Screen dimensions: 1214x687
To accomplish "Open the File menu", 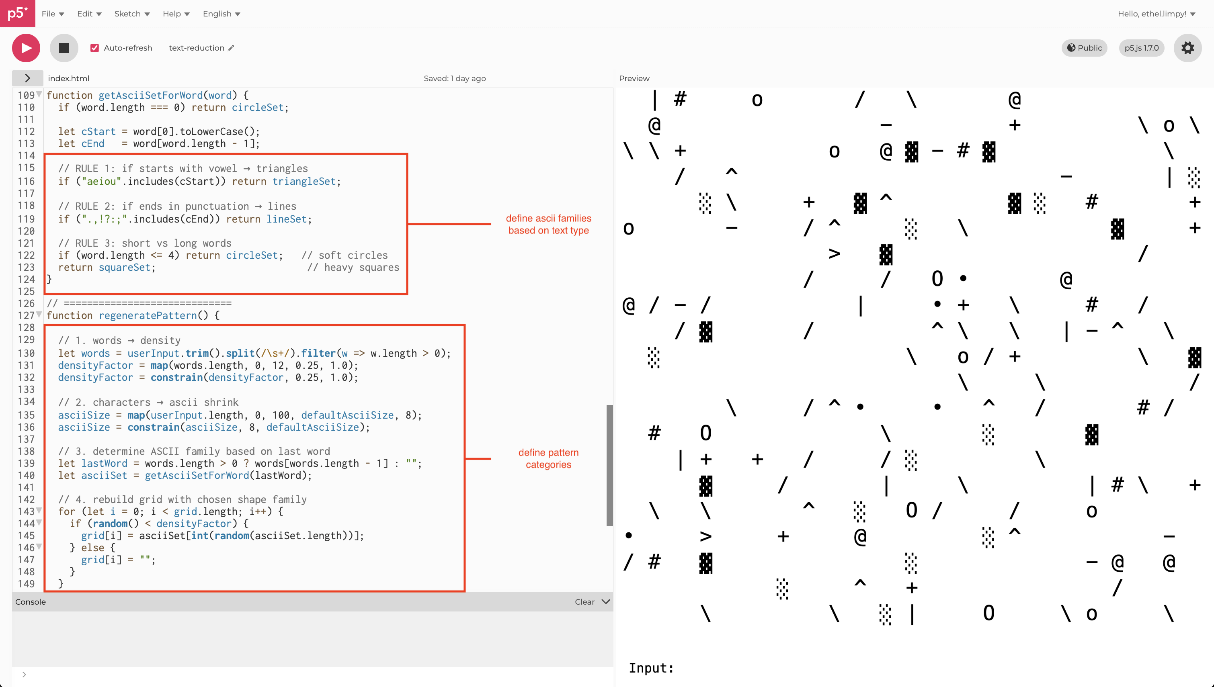I will [x=52, y=14].
